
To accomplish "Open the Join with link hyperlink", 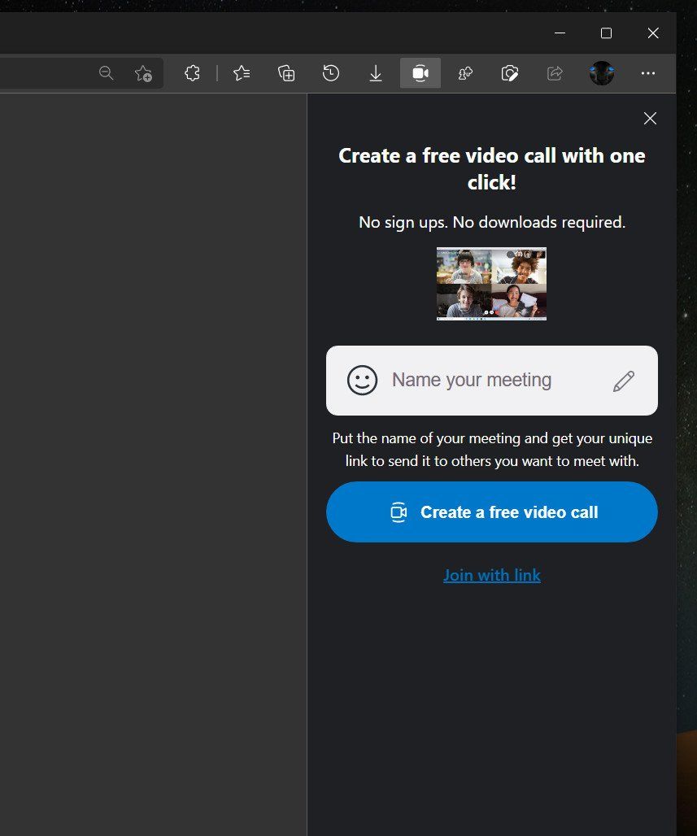I will [492, 575].
